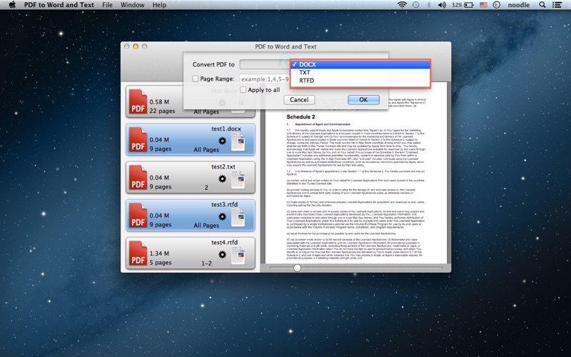Click the Bluetooth menu bar icon
The height and width of the screenshot is (357, 571).
click(429, 5)
